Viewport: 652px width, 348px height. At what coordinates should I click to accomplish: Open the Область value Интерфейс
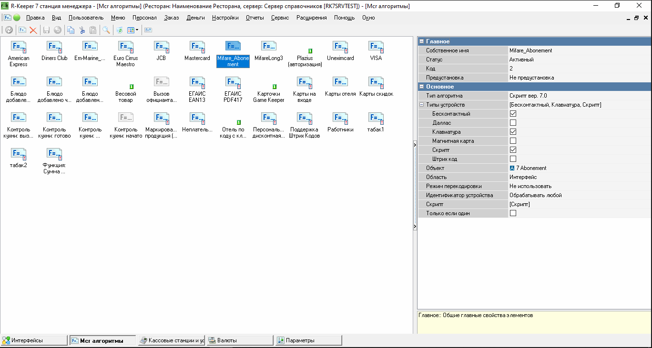click(580, 177)
